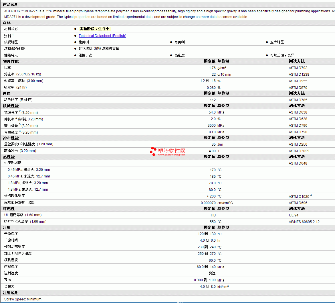The image size is (335, 303).
Task: Open the Technical Datasheet (English) link
Action: (x=102, y=36)
